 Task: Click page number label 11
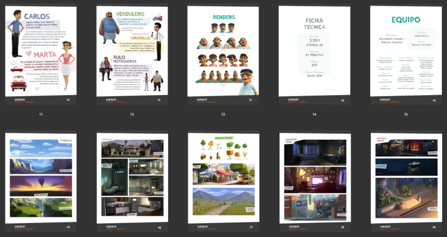[41, 115]
